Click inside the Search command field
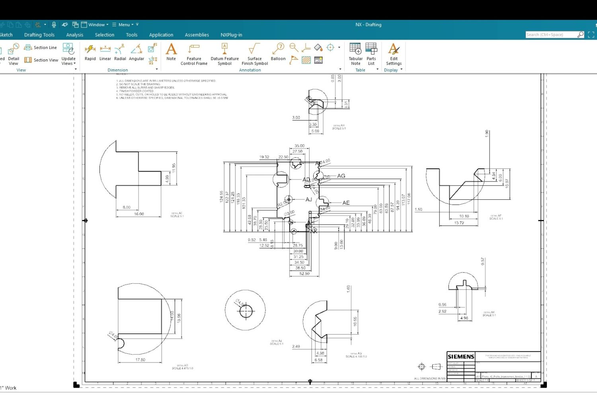The width and height of the screenshot is (597, 398). coord(551,34)
